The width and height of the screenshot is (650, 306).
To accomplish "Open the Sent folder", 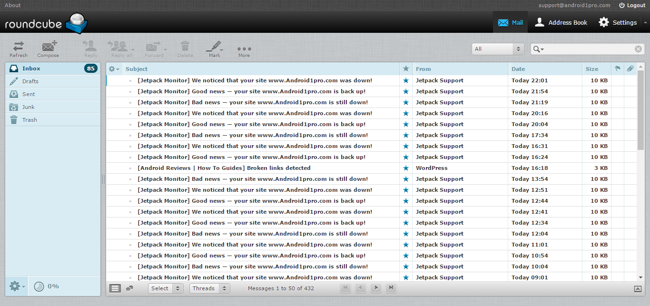I will [x=53, y=94].
